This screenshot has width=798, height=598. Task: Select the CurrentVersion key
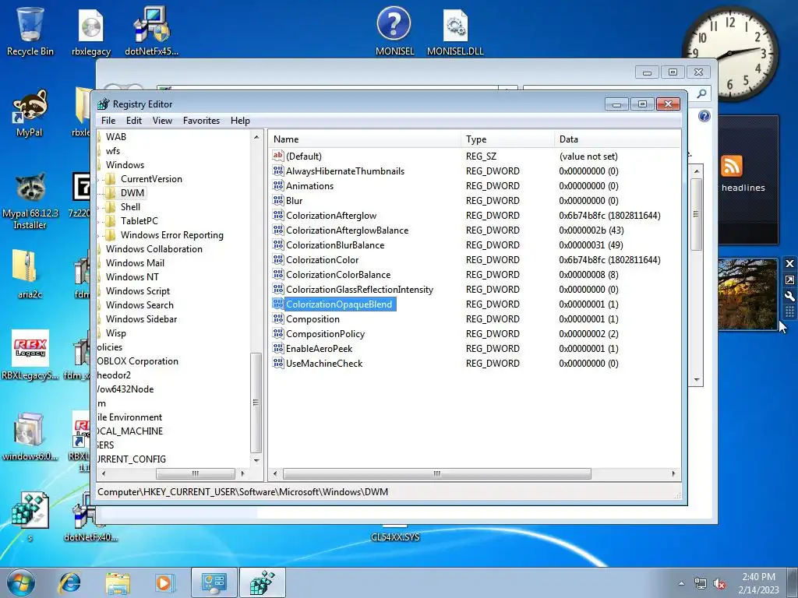(x=151, y=179)
